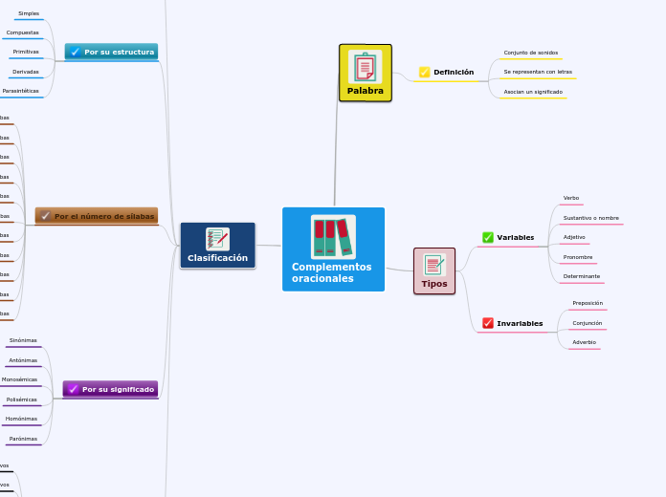Click the Verbo leaf
This screenshot has width=666, height=497.
(571, 198)
